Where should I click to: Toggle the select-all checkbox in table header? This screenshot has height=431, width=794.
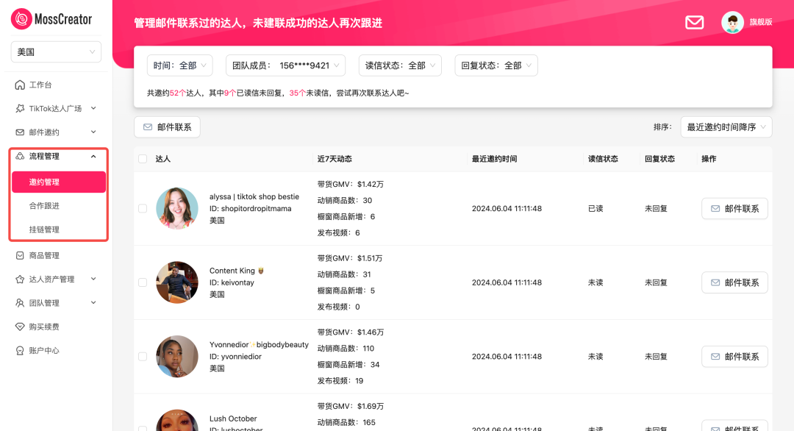(143, 159)
